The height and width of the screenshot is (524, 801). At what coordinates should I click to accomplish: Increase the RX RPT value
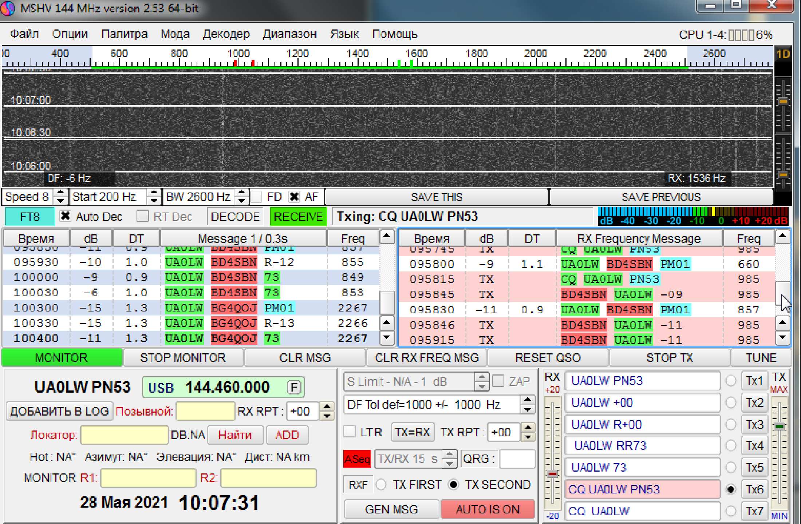327,407
